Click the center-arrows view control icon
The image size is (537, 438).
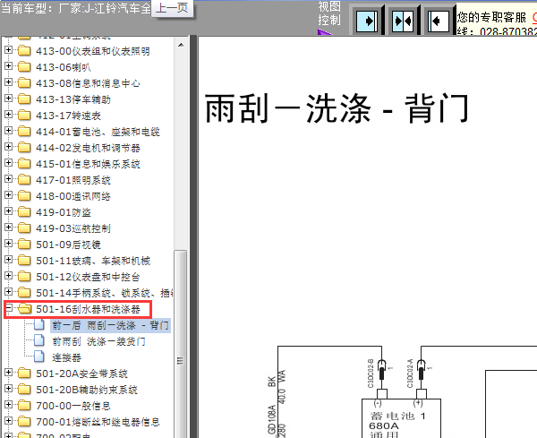coord(403,21)
